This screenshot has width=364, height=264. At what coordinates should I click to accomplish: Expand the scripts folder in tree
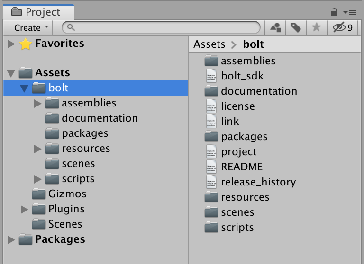pos(37,179)
